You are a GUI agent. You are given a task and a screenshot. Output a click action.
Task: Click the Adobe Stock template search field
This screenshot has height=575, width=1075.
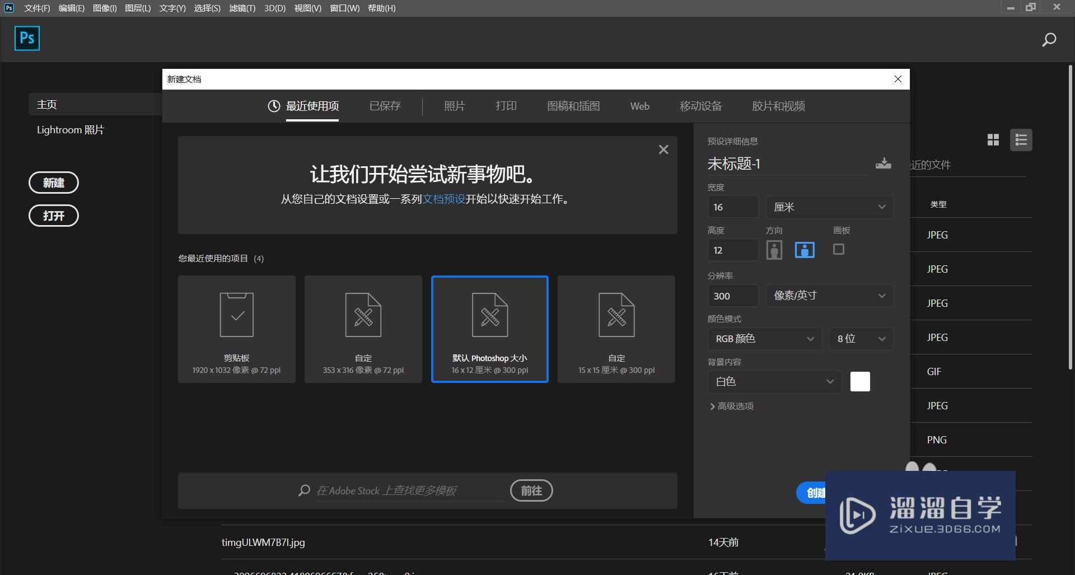click(x=410, y=491)
